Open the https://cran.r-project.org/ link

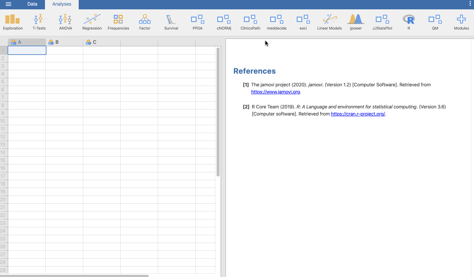(358, 114)
